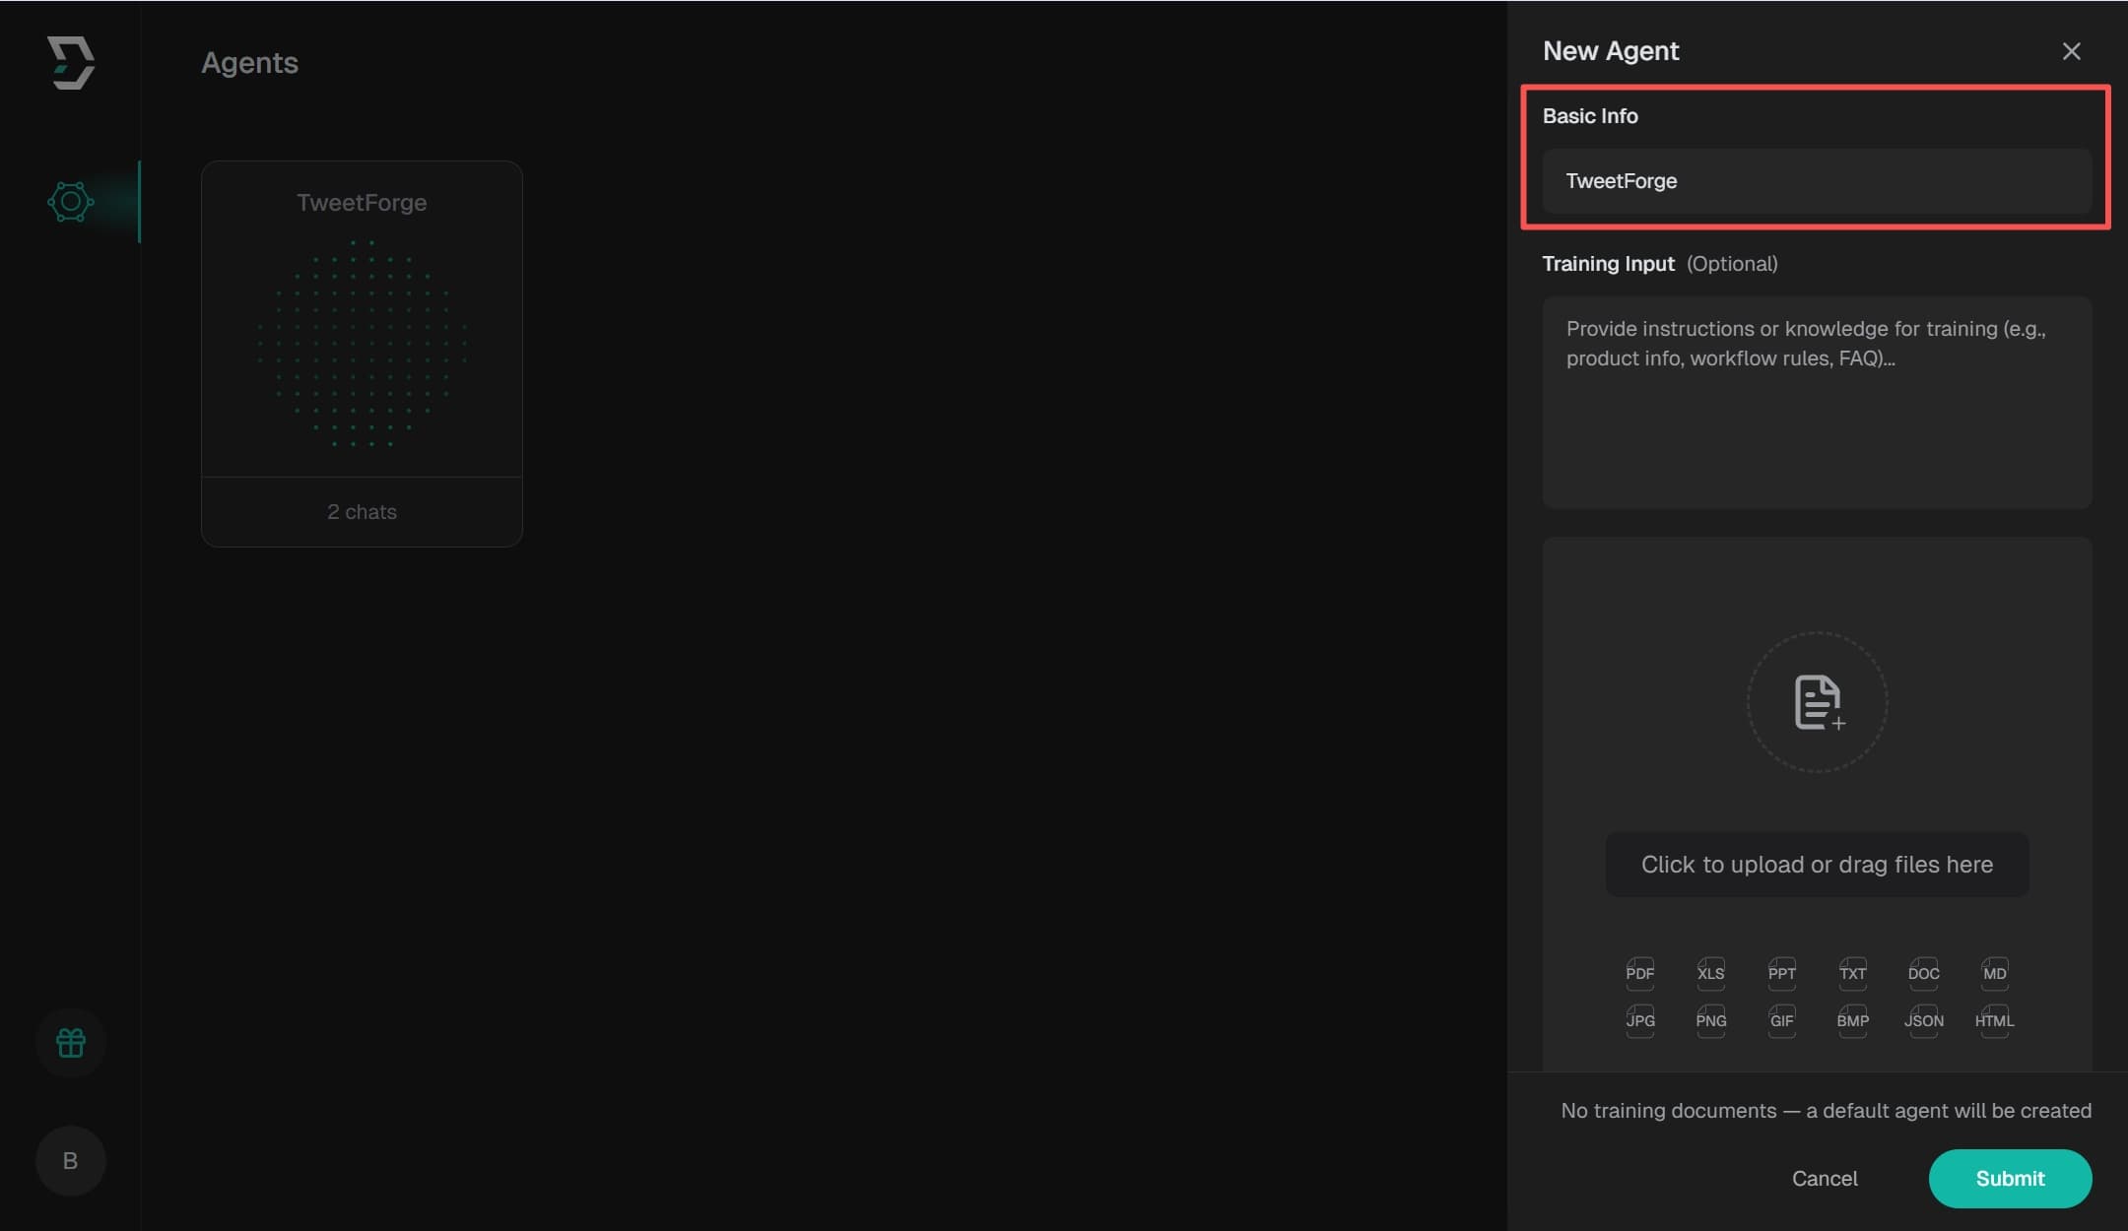Cancel new agent creation
Image resolution: width=2128 pixels, height=1231 pixels.
tap(1825, 1178)
